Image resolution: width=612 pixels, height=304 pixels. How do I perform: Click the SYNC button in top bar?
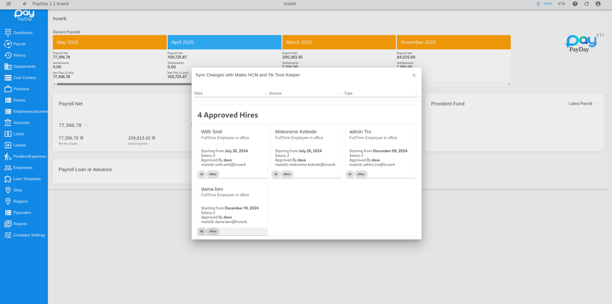pyautogui.click(x=545, y=4)
